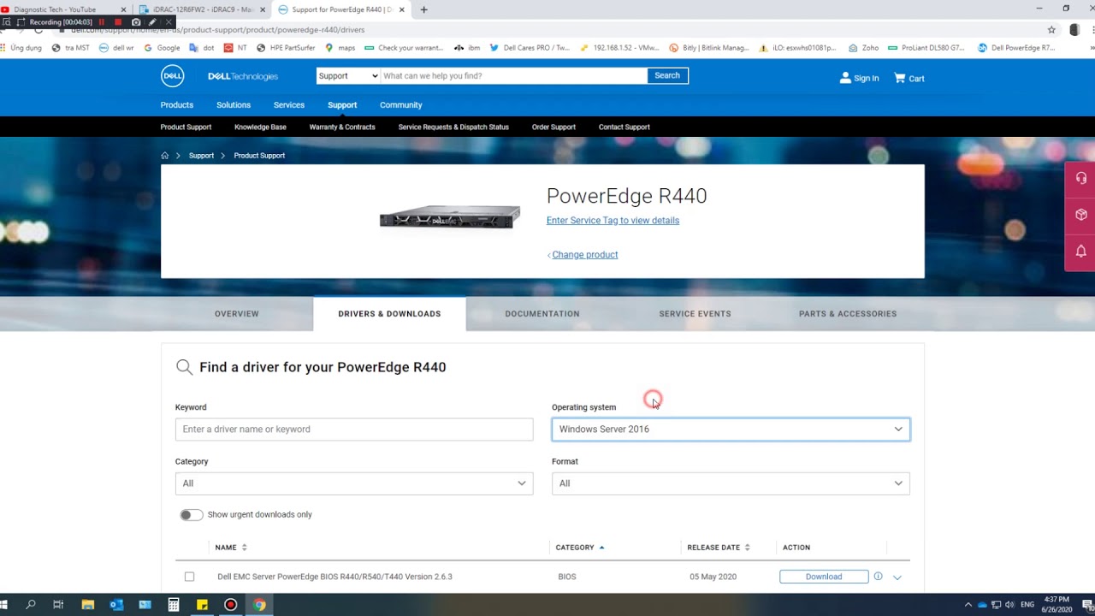Open the Support search scope dropdown

pyautogui.click(x=347, y=76)
